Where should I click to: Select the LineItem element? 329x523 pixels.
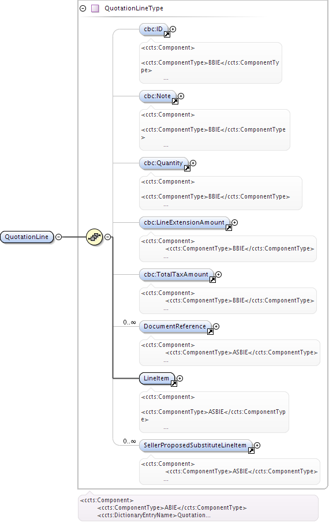[x=156, y=379]
